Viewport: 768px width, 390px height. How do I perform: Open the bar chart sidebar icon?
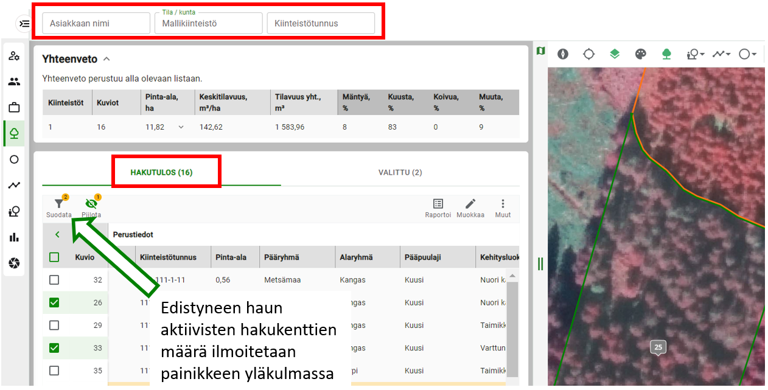[14, 237]
